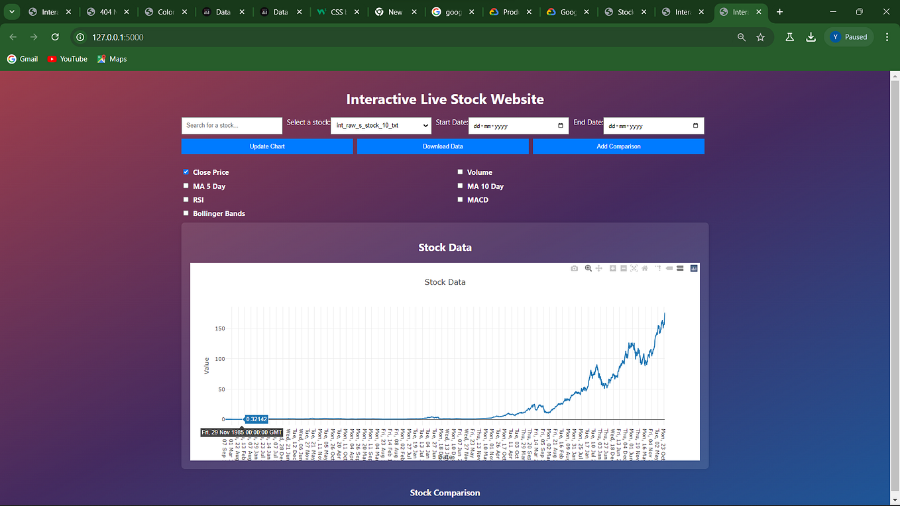The image size is (900, 506).
Task: Click the Download Data button
Action: 443,146
